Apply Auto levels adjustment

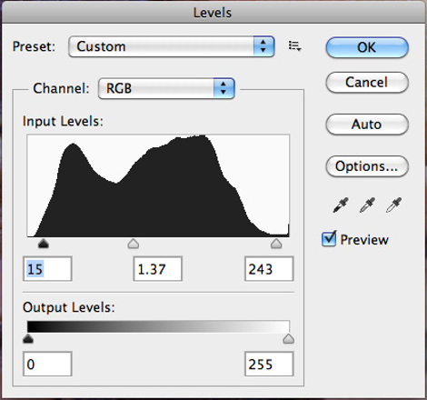[x=367, y=125]
